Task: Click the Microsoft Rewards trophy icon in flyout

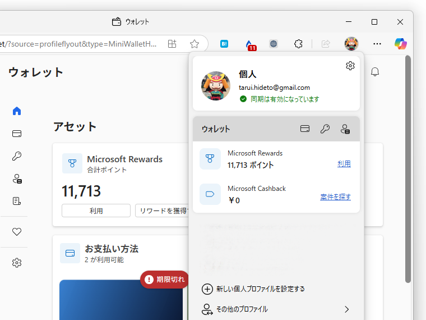Action: tap(210, 159)
